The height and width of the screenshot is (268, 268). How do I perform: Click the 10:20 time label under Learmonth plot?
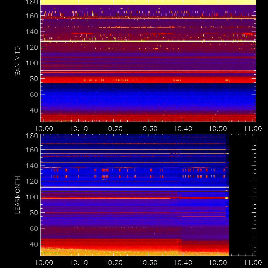114,263
